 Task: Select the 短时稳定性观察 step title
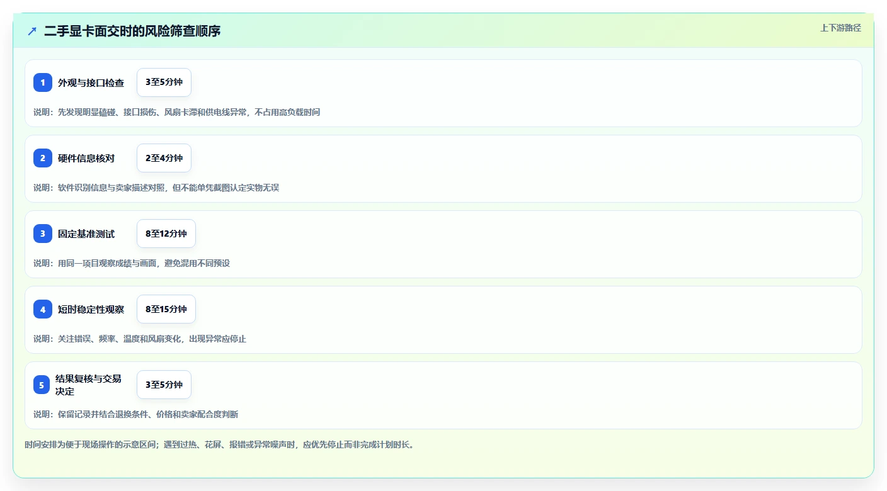point(91,309)
